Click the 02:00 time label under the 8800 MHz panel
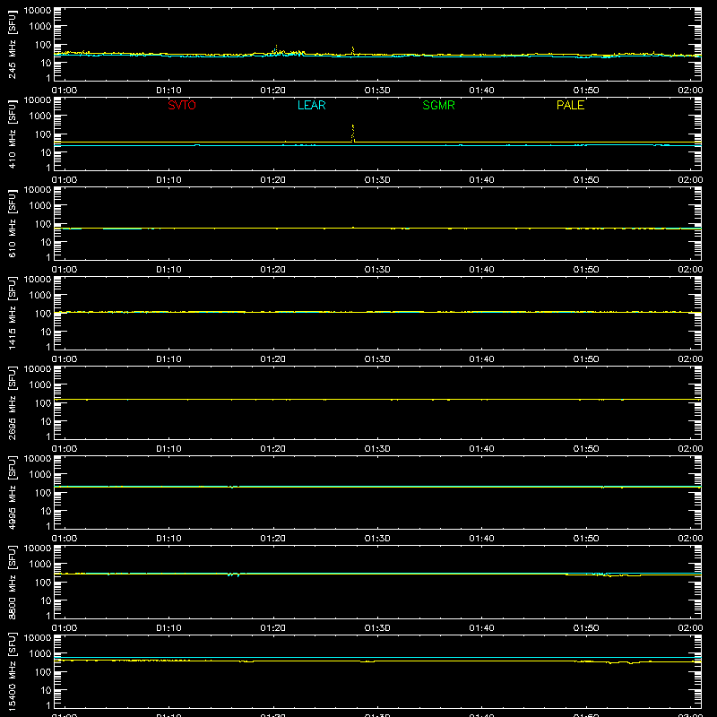Viewport: 717px width, 717px height. (x=690, y=628)
